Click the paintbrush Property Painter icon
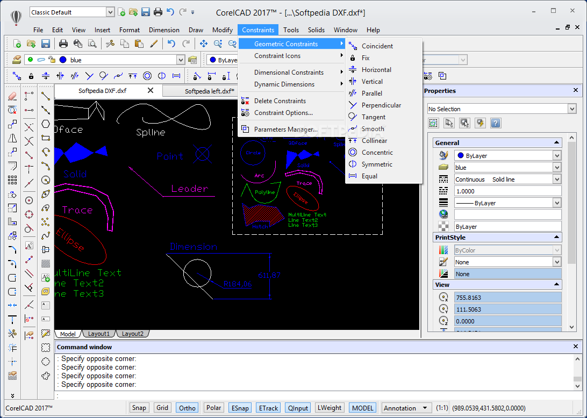The height and width of the screenshot is (418, 587). [154, 44]
